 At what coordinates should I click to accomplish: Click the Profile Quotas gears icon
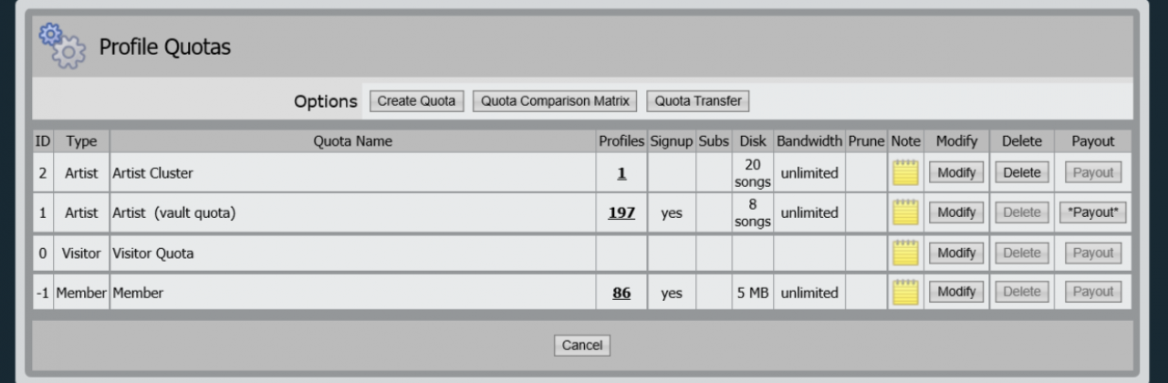[61, 46]
